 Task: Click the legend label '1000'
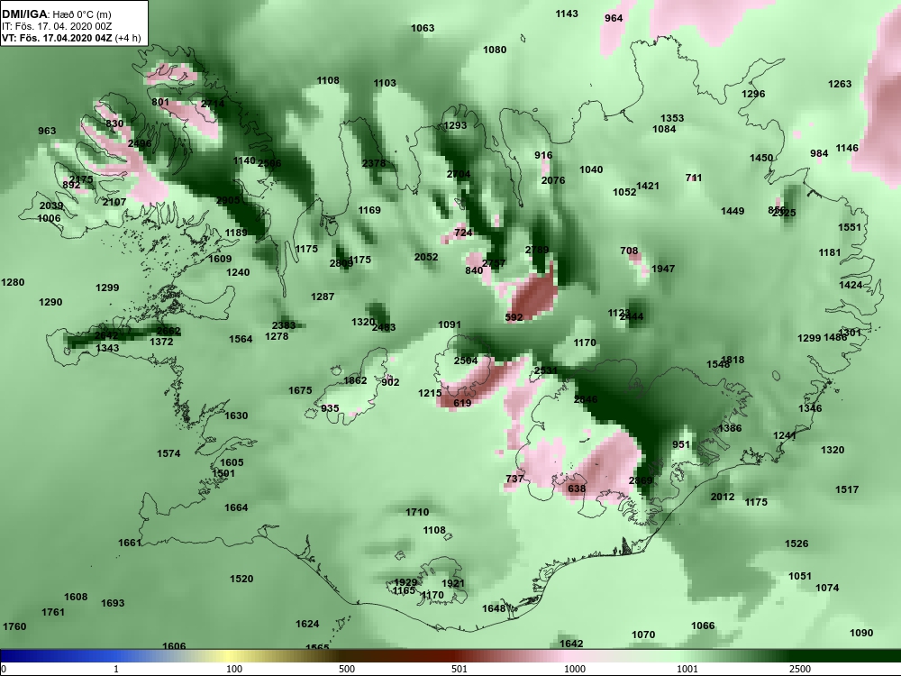(x=575, y=669)
